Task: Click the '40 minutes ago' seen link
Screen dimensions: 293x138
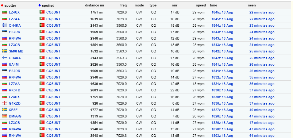Action: [x=262, y=110]
